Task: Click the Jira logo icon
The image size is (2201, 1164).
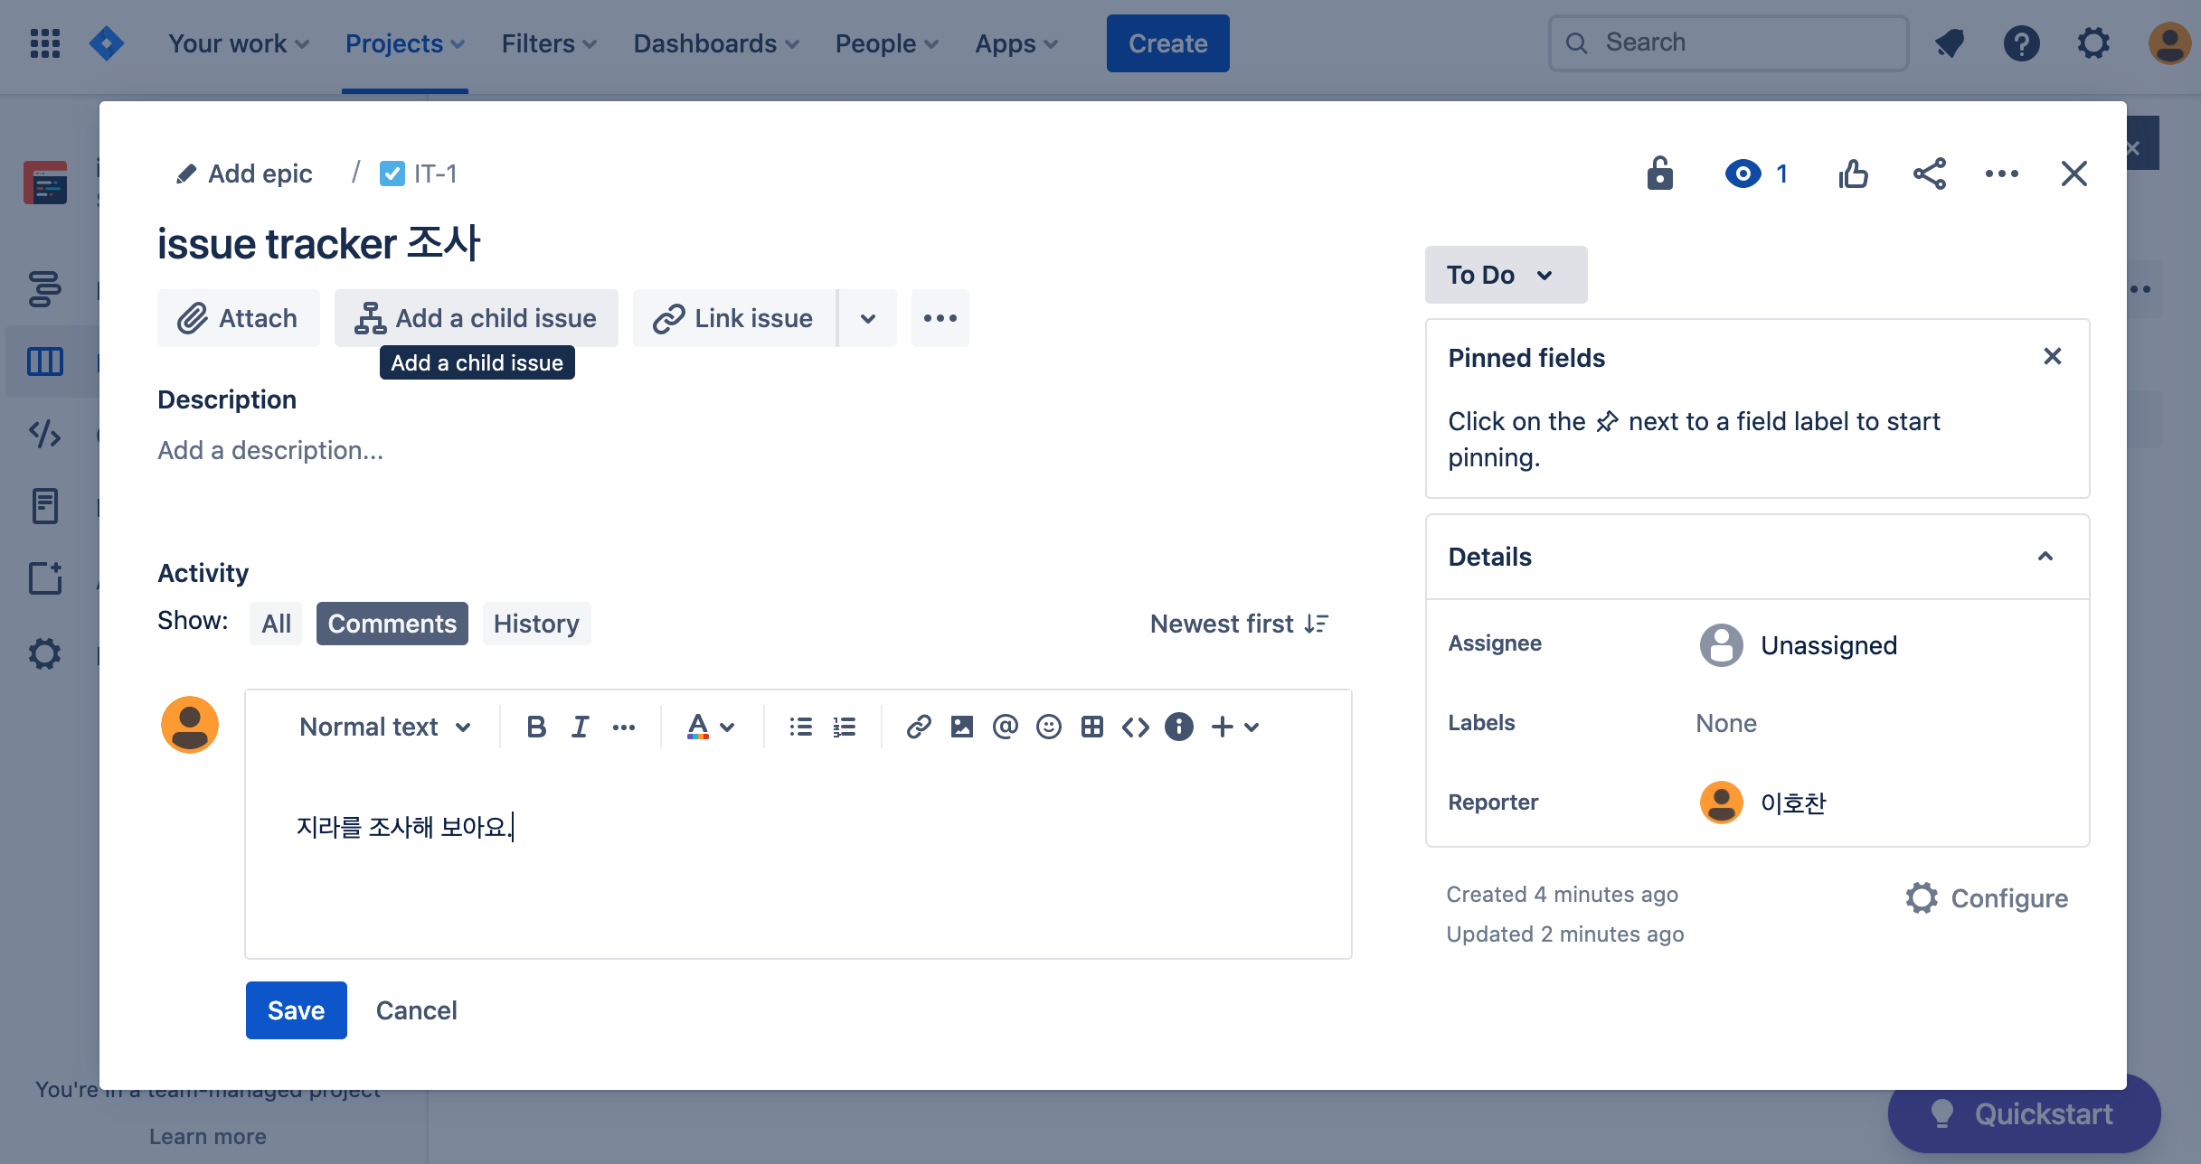Action: (107, 43)
